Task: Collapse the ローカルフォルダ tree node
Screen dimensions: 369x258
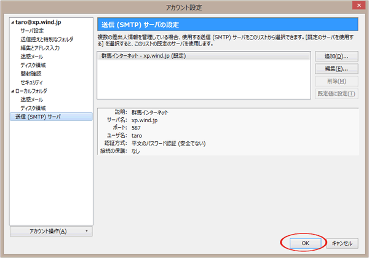Action: pos(12,92)
